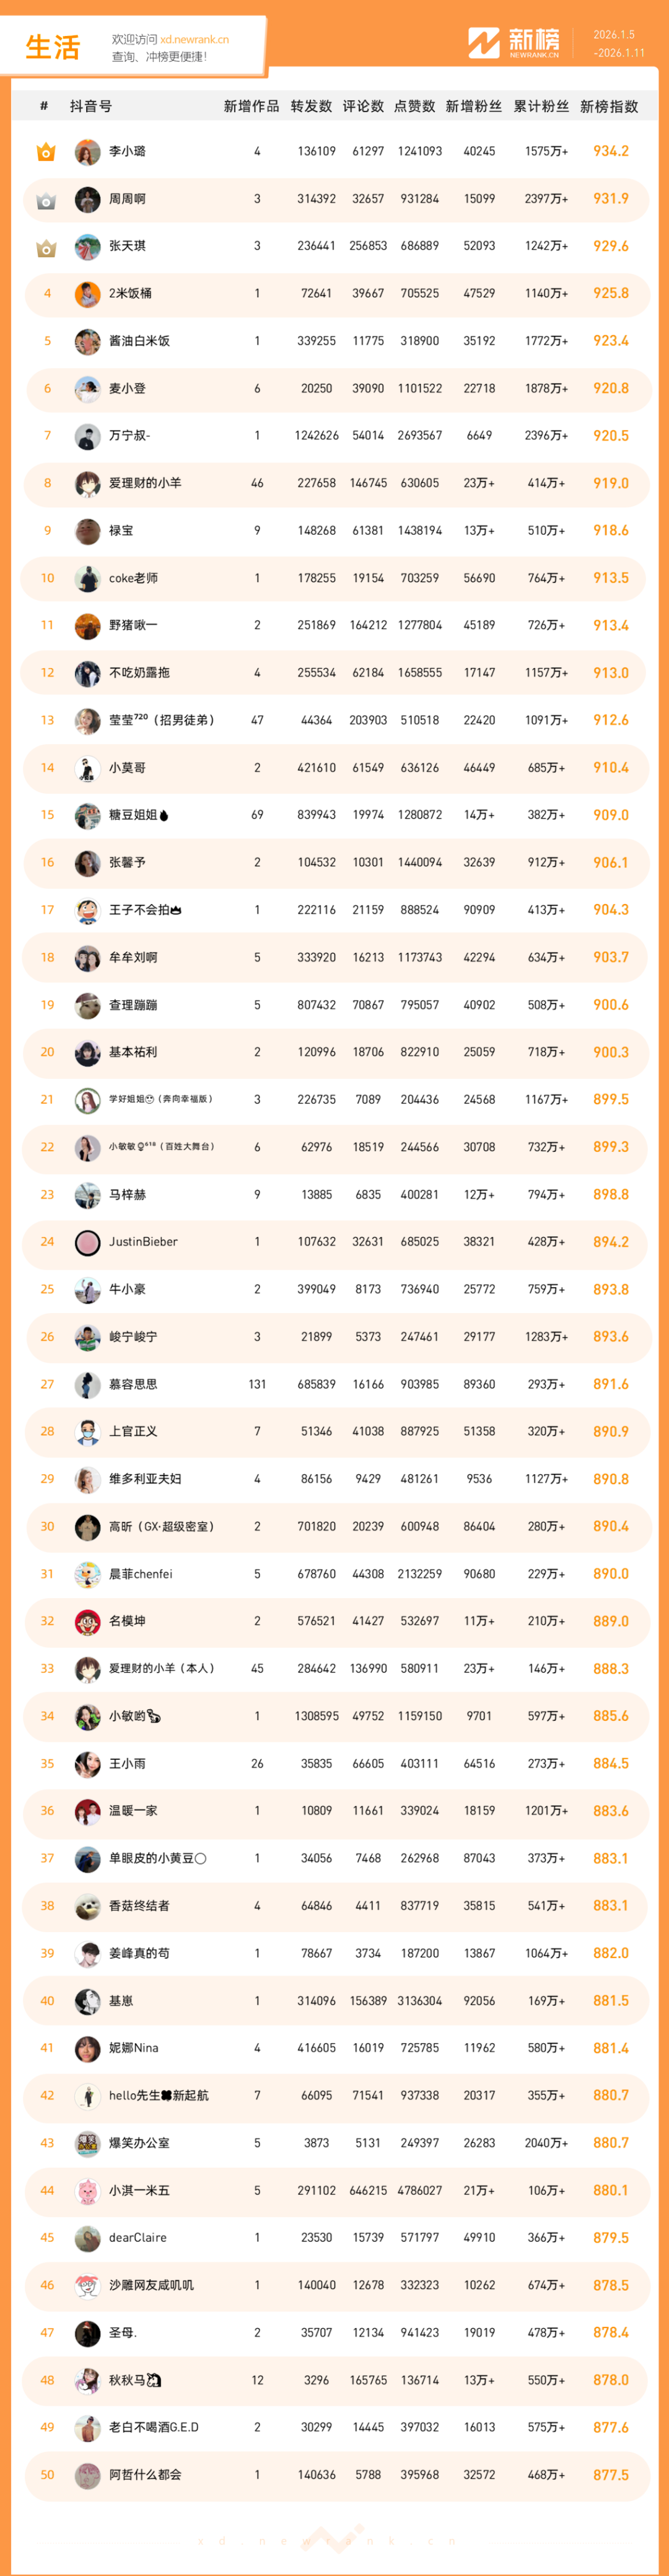669x2576 pixels.
Task: Click the Newrank logo in the header
Action: (514, 43)
